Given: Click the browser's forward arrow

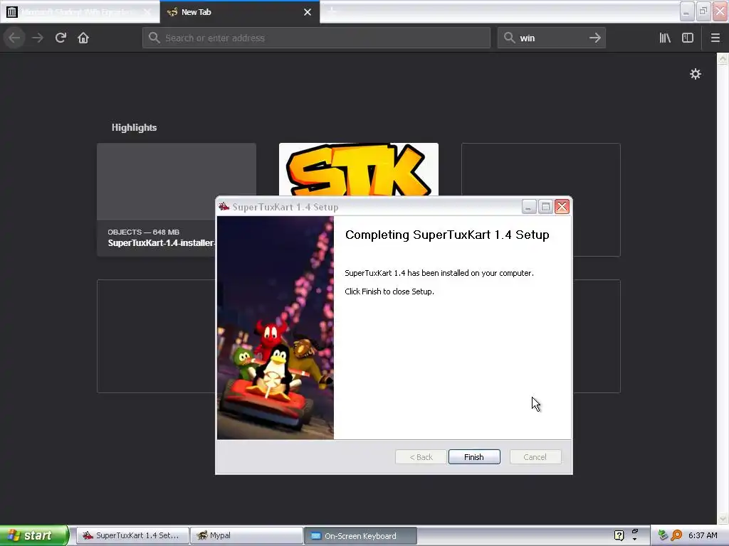Looking at the screenshot, I should [x=38, y=38].
